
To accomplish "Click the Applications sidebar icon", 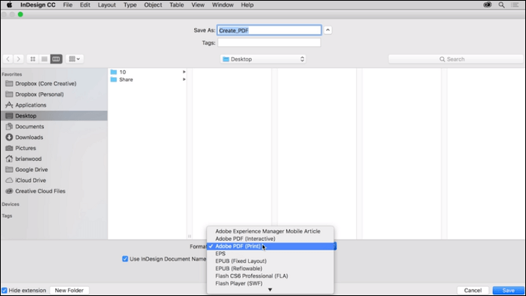I will pos(9,105).
